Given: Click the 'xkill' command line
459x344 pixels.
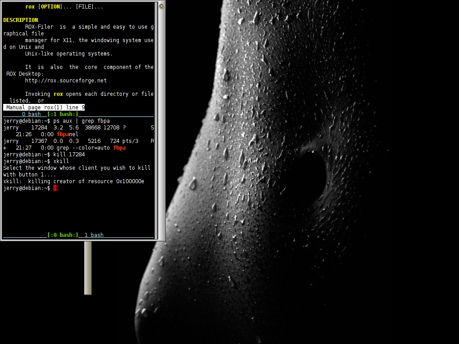Looking at the screenshot, I should click(61, 161).
